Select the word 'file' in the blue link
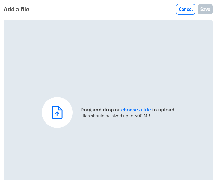 point(147,110)
